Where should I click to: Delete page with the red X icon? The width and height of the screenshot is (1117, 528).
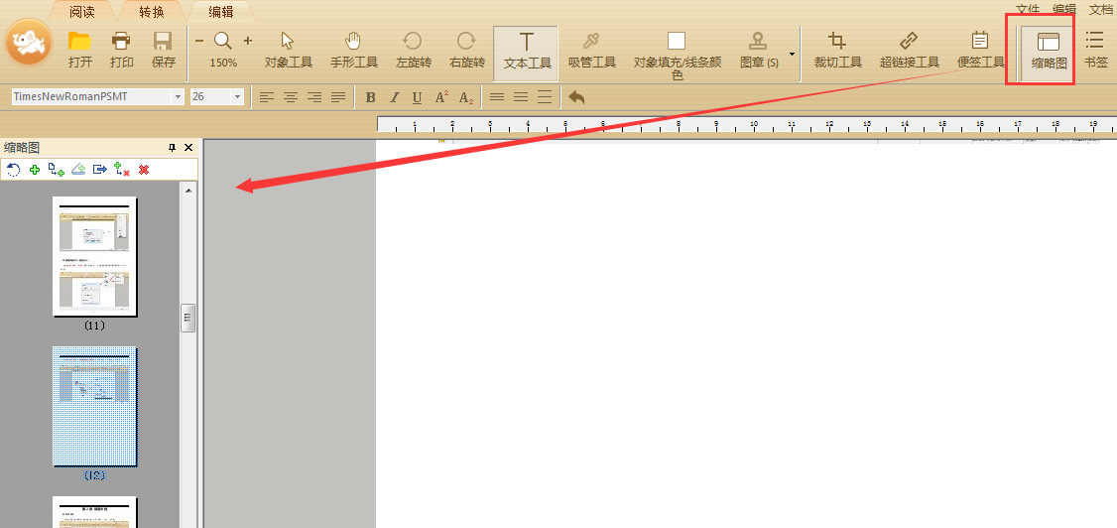click(x=144, y=170)
